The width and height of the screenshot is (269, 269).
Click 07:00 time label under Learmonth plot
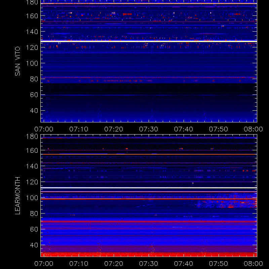click(x=44, y=264)
